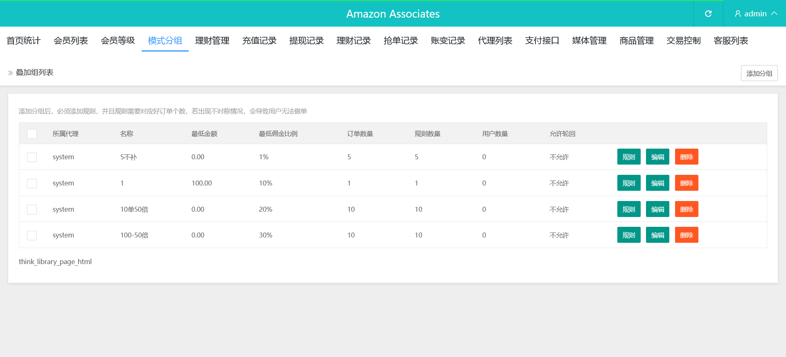The width and height of the screenshot is (786, 357).
Task: Click the refresh icon in header
Action: 708,14
